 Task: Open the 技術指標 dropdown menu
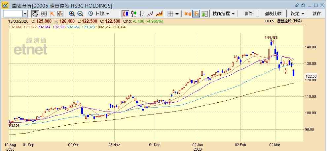pos(224,14)
